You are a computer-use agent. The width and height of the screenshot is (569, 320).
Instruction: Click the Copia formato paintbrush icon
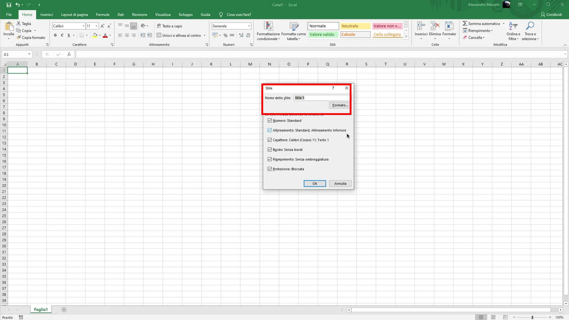point(19,38)
